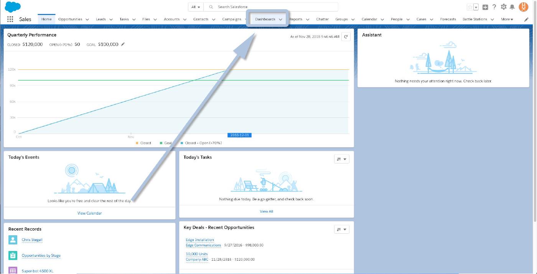Go to the Forecasts tab

pyautogui.click(x=448, y=19)
